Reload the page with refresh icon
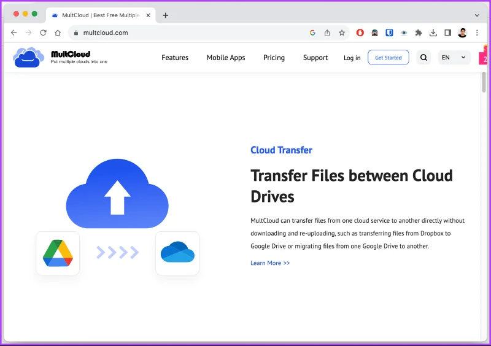 (43, 33)
